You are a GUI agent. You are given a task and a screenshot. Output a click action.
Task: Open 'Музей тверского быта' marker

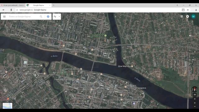(x=92, y=50)
